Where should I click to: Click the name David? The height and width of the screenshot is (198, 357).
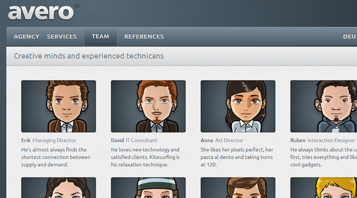point(118,140)
